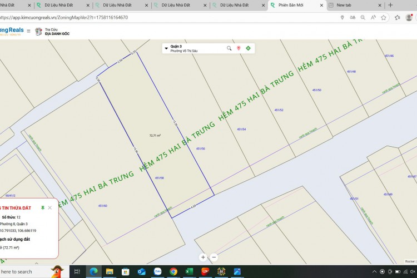
Task: Open a new browser tab with plus
Action: tap(390, 5)
